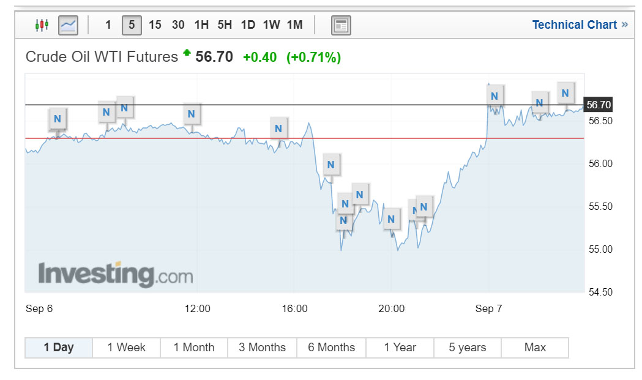
Task: Open the Technical Chart link
Action: [580, 25]
